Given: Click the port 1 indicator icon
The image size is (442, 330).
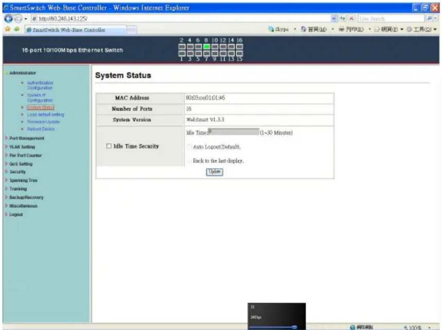Looking at the screenshot, I should 182,53.
